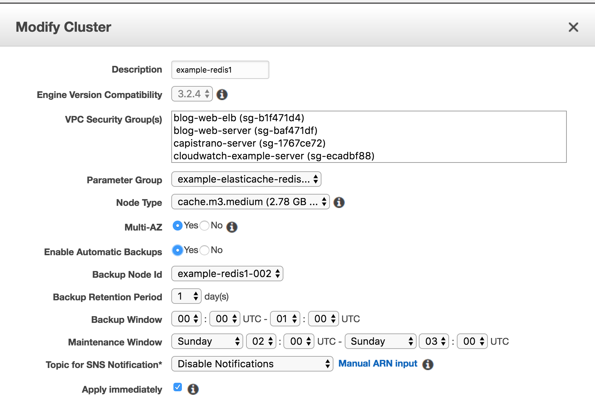Open Maintenance Window start hour dropdown

[x=261, y=341]
